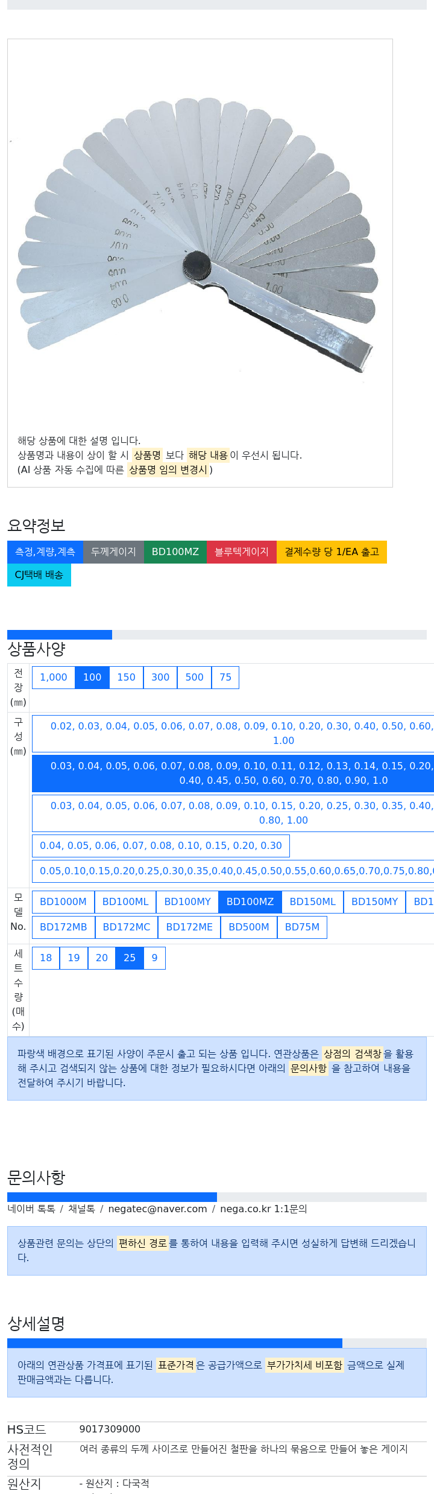Click the 상품사양 progress bar
The height and width of the screenshot is (1494, 434).
[x=217, y=635]
